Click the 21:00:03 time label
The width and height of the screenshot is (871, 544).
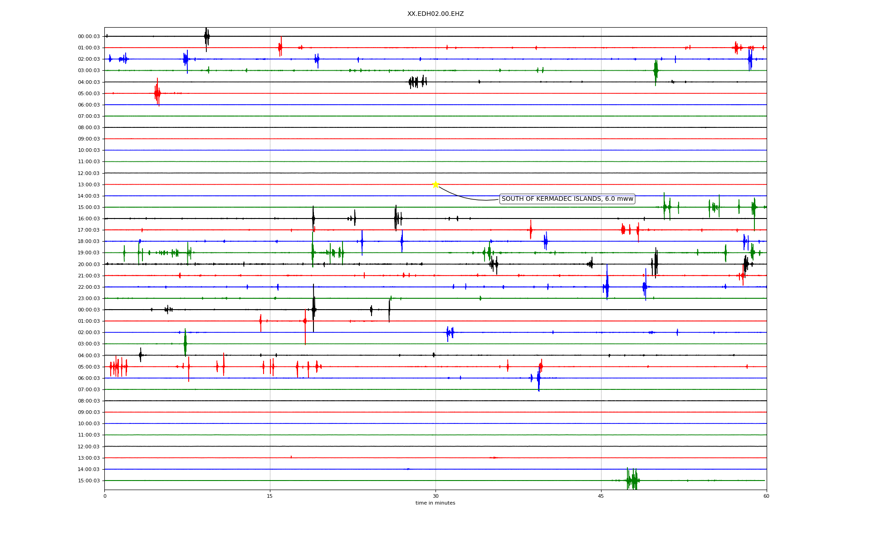89,276
